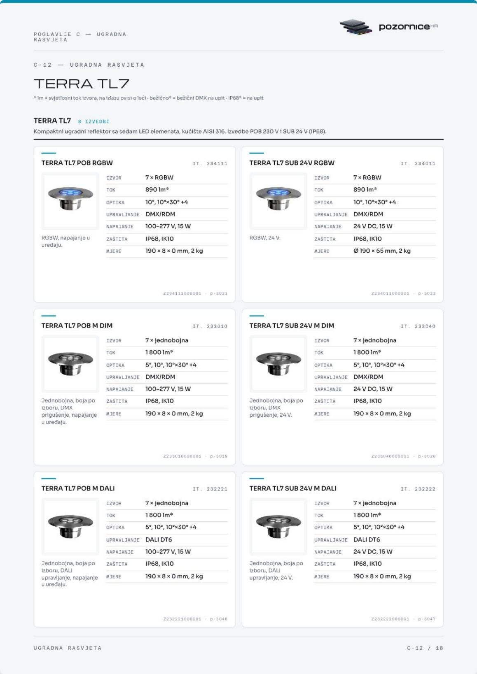This screenshot has height=674, width=477.
Task: Click the TERRA TL7 SUB 24V M DALI title
Action: tap(293, 488)
